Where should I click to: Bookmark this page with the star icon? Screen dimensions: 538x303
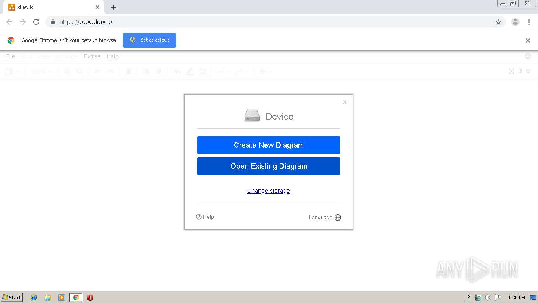pos(498,22)
